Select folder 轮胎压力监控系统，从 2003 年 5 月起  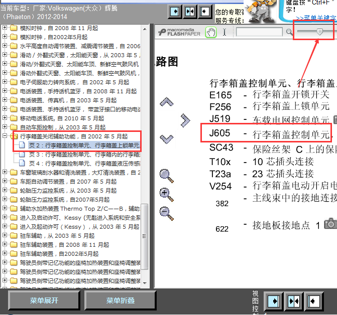[x=68, y=191]
